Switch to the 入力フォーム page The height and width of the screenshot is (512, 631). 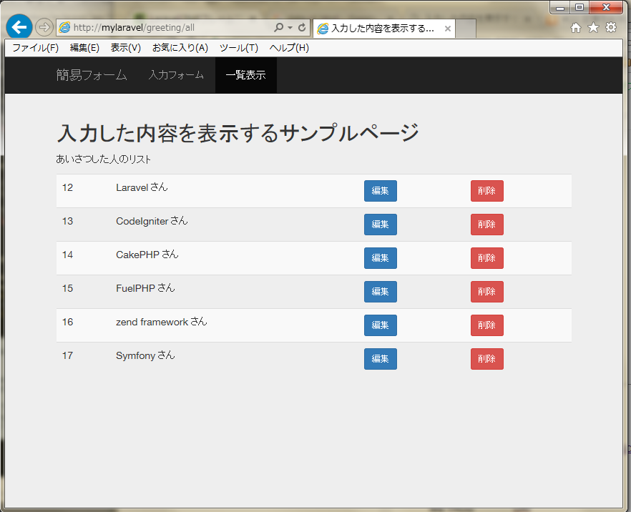pos(175,74)
